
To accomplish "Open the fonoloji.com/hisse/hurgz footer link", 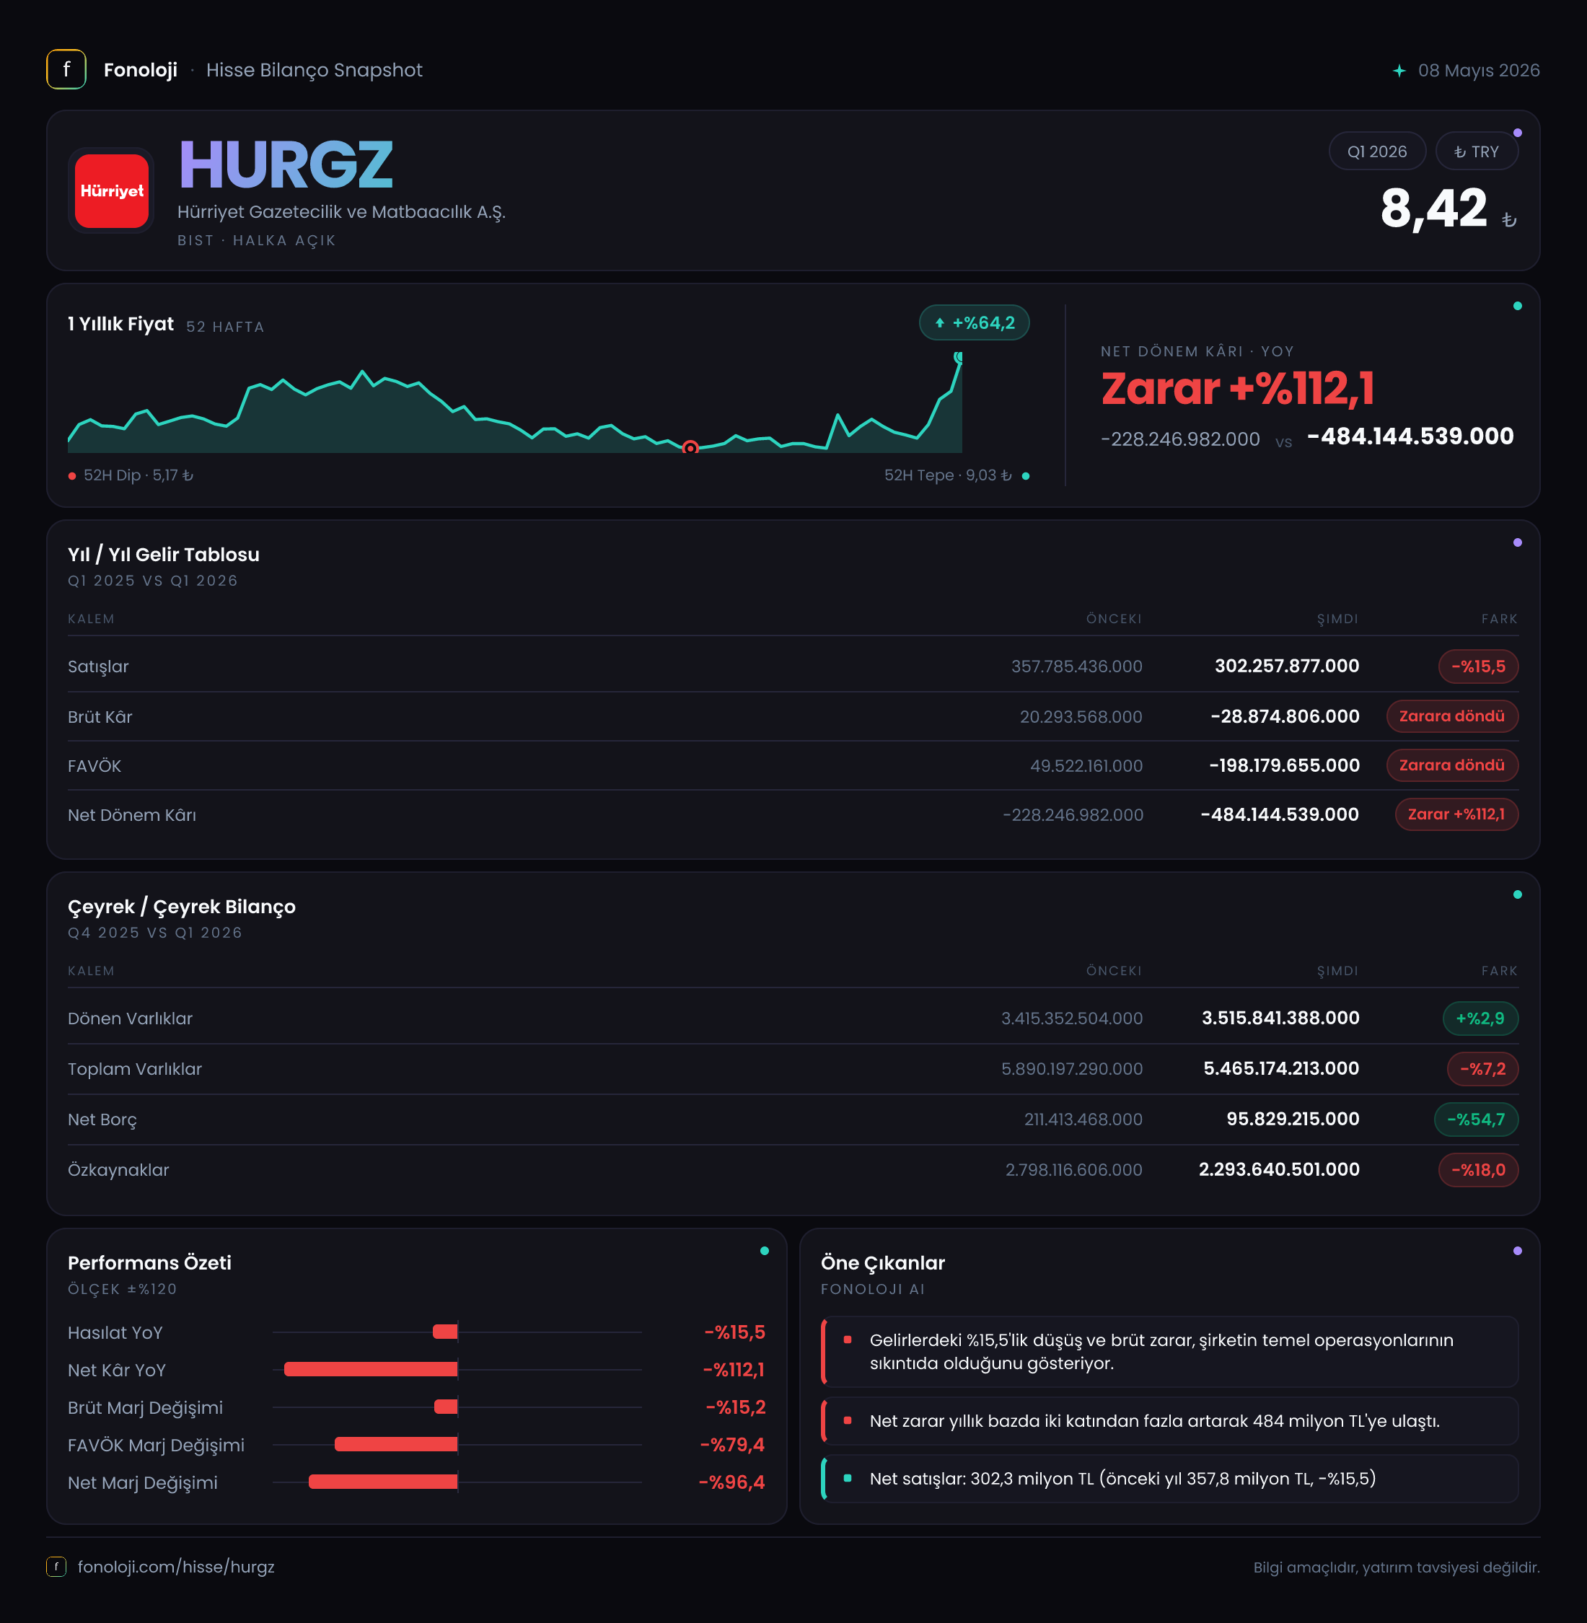I will (176, 1566).
